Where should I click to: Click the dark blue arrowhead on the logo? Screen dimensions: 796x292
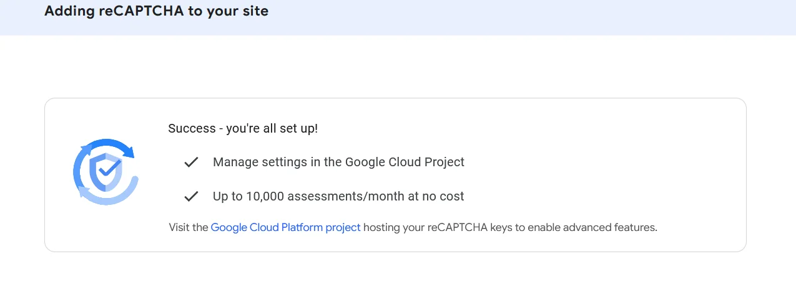coord(129,151)
